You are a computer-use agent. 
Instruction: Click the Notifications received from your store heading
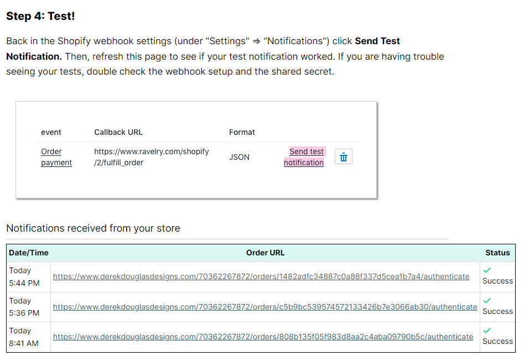[x=93, y=228]
